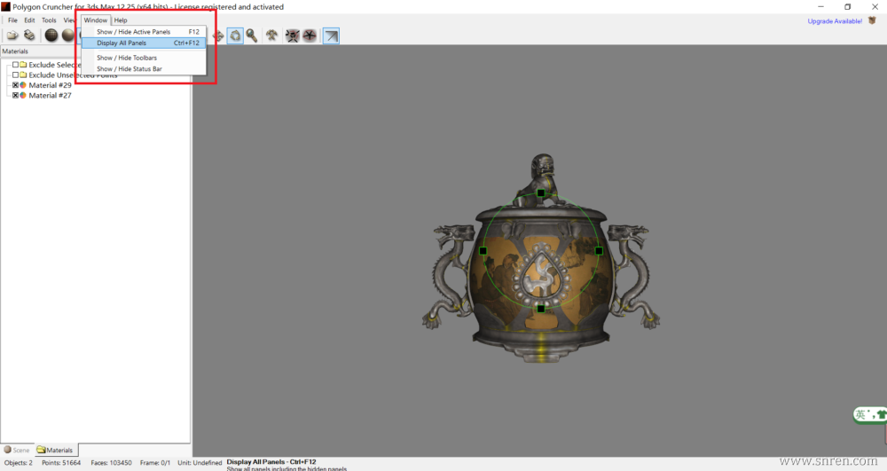Click the app icon in the title bar
Screen dimensions: 887x471
5,7
